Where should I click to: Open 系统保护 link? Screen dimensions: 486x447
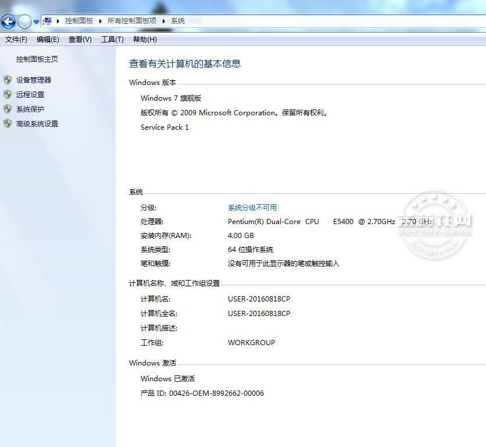[30, 109]
